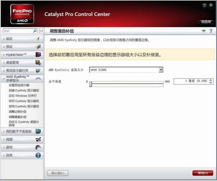Select 自定义 Eyefinity 桌面分辨率
The height and width of the screenshot is (181, 217).
coord(24,123)
